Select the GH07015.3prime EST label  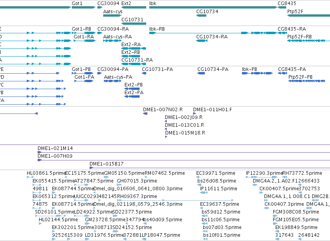[137, 181]
